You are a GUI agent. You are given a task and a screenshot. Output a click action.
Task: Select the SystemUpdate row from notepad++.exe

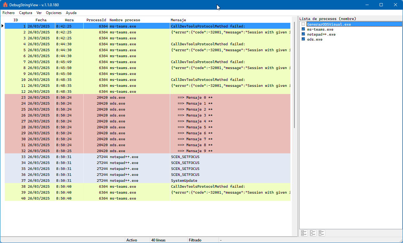[184, 181]
